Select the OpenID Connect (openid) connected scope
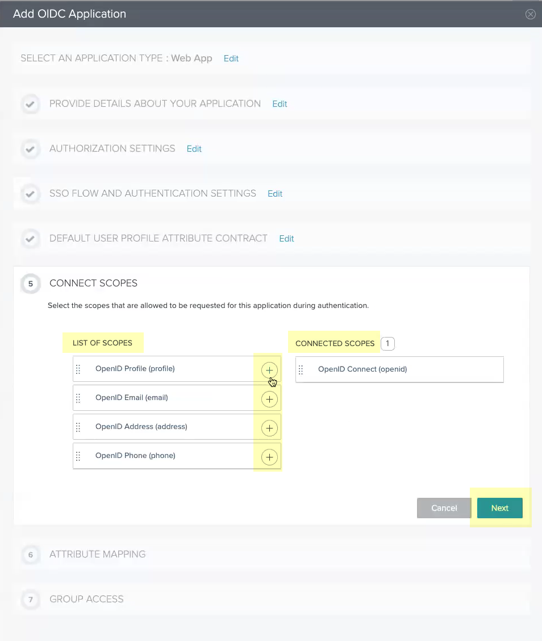Image resolution: width=542 pixels, height=641 pixels. [x=362, y=369]
